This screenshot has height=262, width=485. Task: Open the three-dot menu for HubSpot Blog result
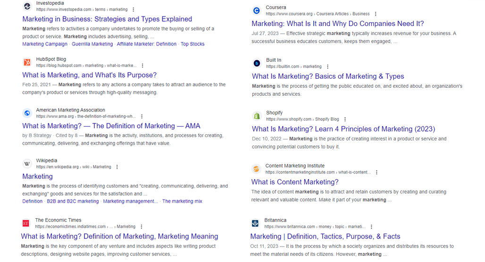click(x=142, y=65)
